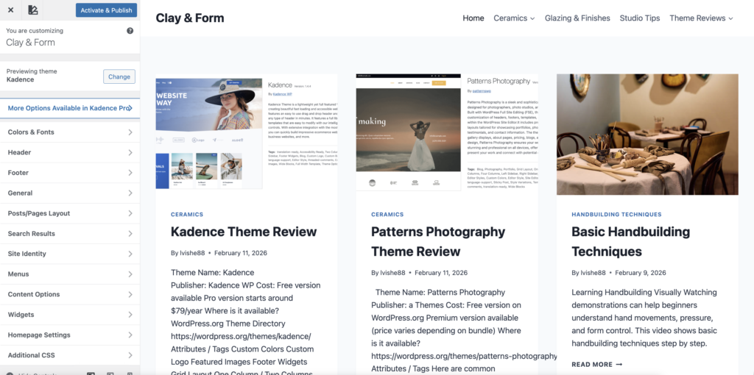Click the Widgets row chevron icon
The image size is (754, 375).
coord(130,315)
